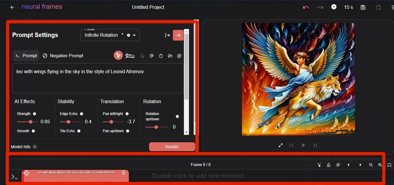Show info for Smooth
Screen dimensions: 394x185
pos(33,131)
